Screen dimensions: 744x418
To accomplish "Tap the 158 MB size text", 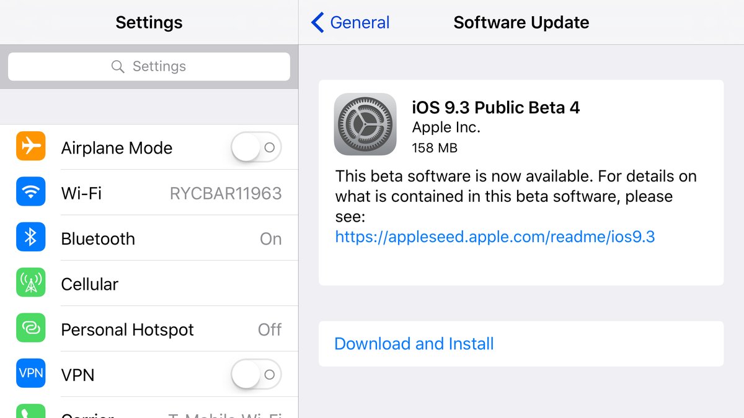I will pyautogui.click(x=435, y=148).
